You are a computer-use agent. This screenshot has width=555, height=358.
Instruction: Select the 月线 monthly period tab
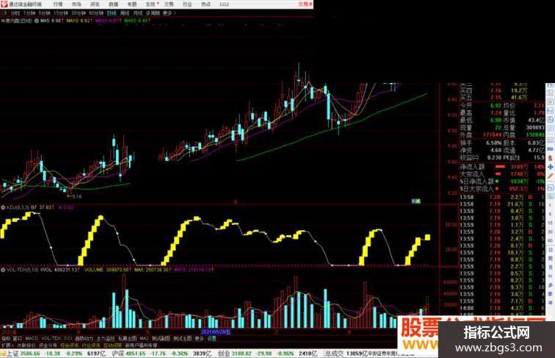pos(137,13)
